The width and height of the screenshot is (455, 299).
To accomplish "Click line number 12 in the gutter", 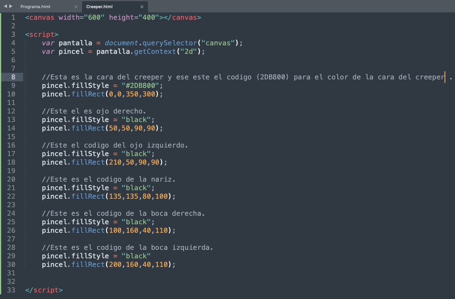I will 11,111.
